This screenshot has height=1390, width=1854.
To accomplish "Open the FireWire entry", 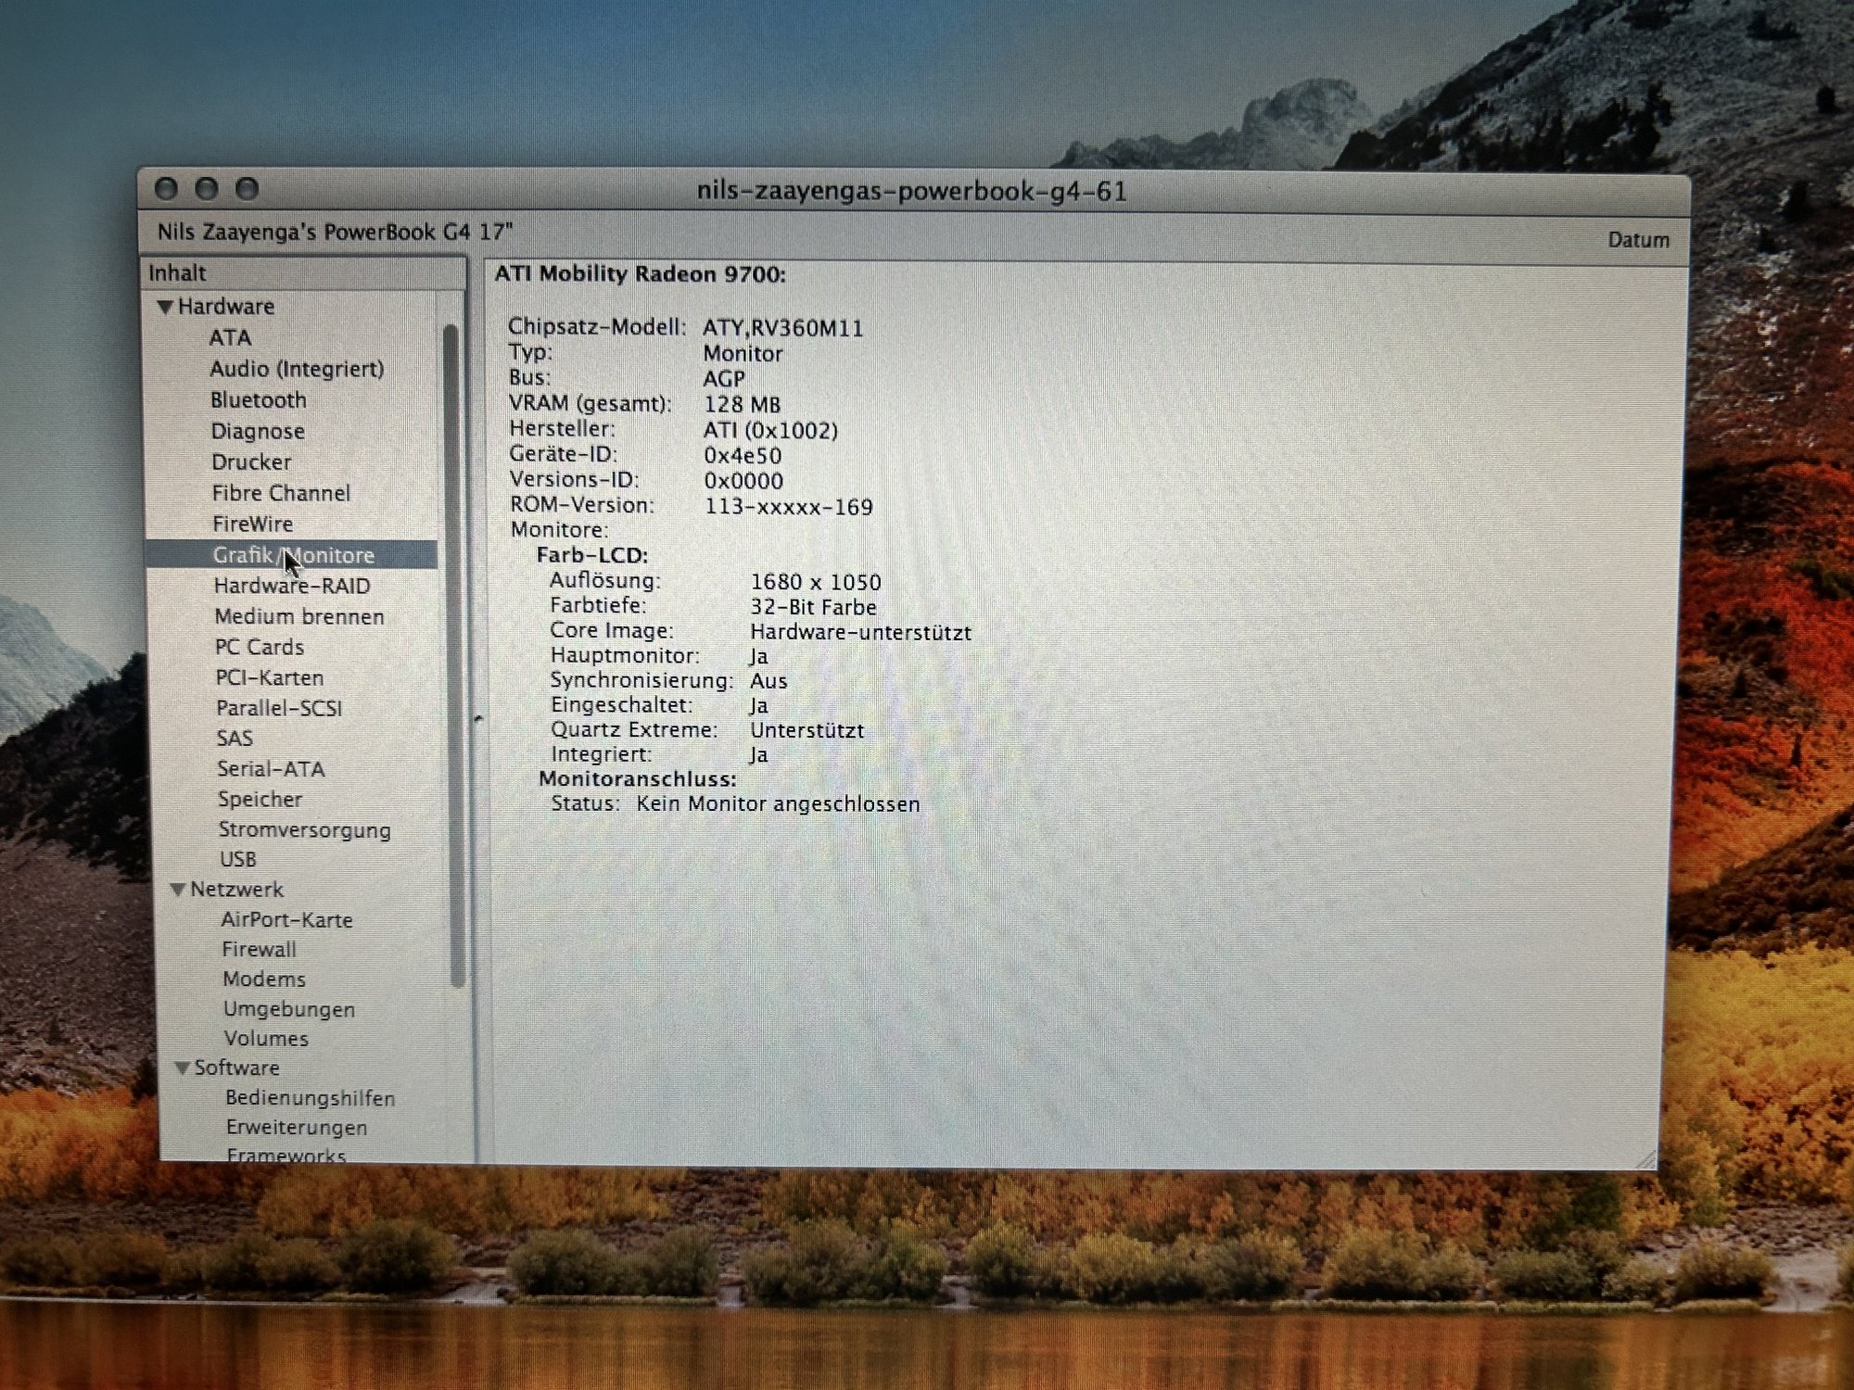I will tap(252, 524).
